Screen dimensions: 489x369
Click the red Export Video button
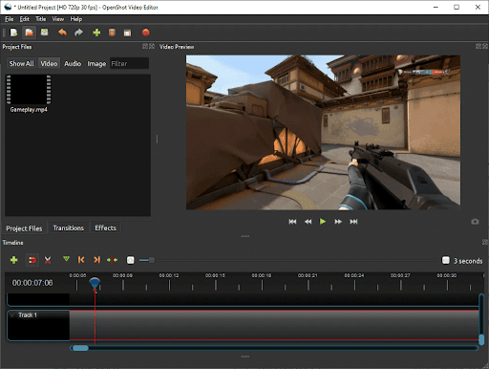[146, 33]
